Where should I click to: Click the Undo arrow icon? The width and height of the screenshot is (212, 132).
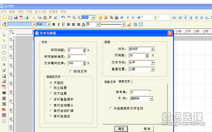click(x=63, y=17)
